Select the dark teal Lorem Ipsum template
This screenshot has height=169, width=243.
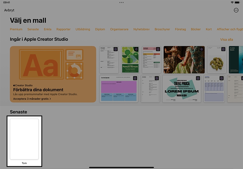[x=236, y=60]
